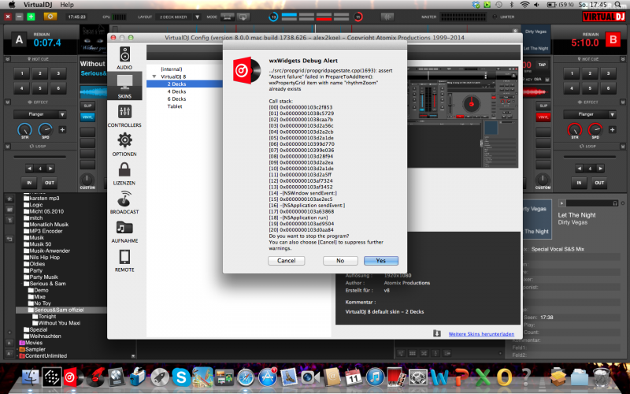Open the Help menu
Viewport: 630px width, 394px height.
[x=67, y=5]
